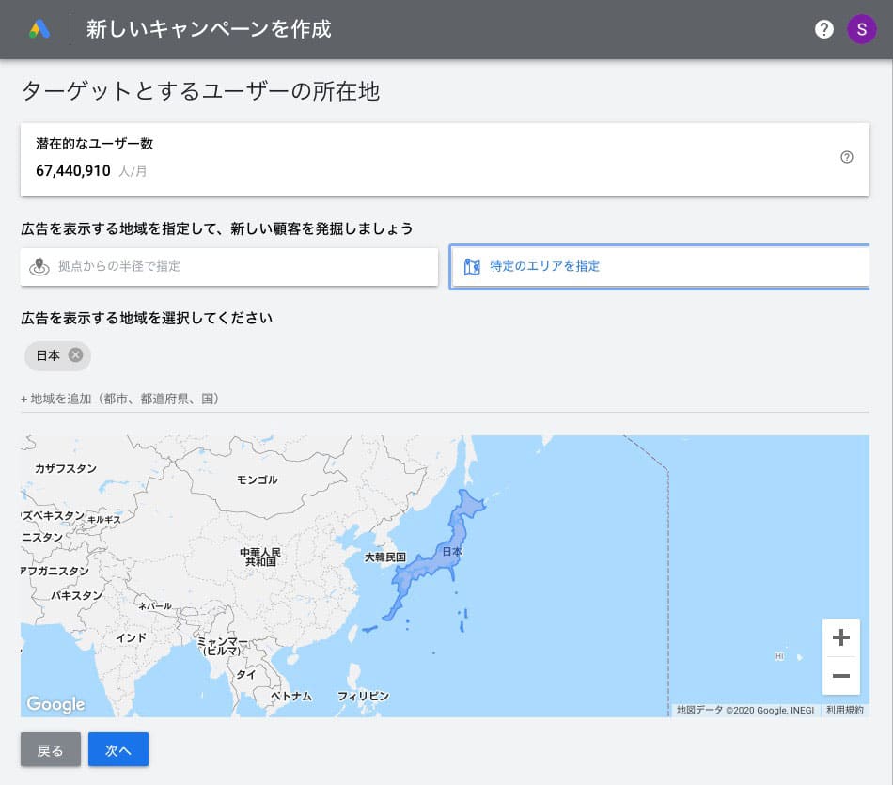Image resolution: width=893 pixels, height=785 pixels.
Task: Click the 中華人民共和国 label on the map
Action: pos(260,557)
